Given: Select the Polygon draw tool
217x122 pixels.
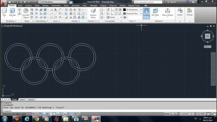Looking at the screenshot, I should point(52,17).
